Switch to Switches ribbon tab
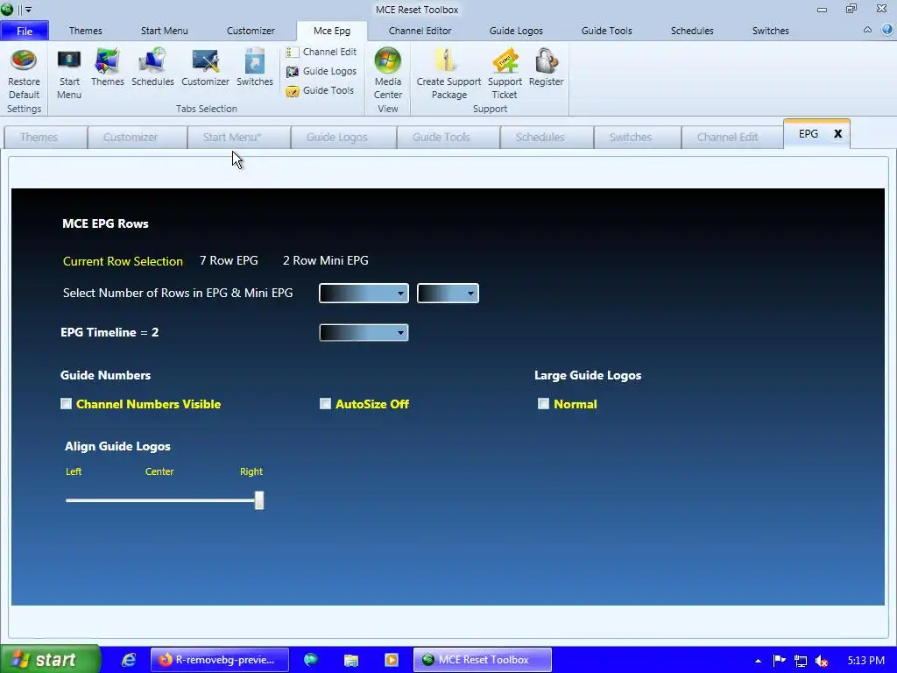Screen dimensions: 897x673 (x=771, y=31)
